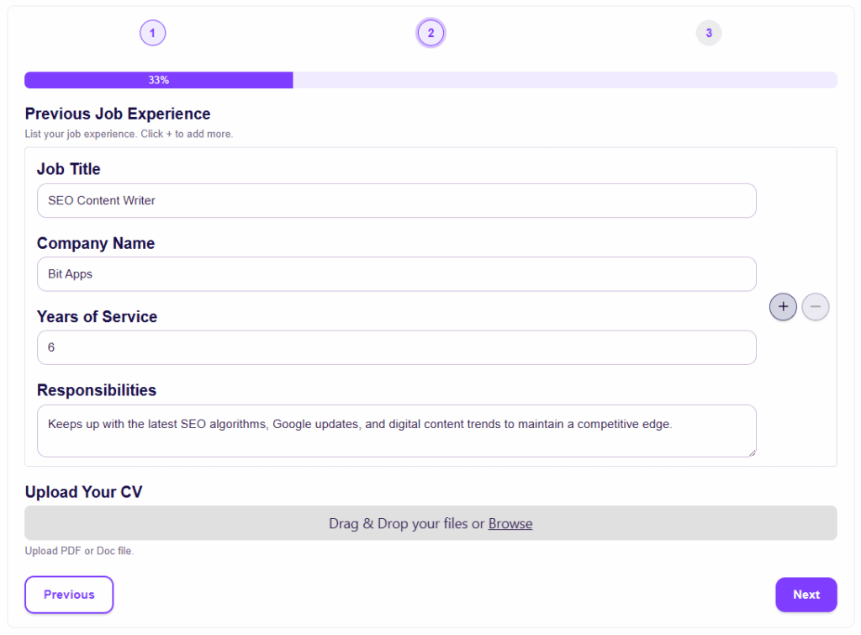Go back with the Previous button
Screen dimensions: 861x635
pyautogui.click(x=69, y=595)
